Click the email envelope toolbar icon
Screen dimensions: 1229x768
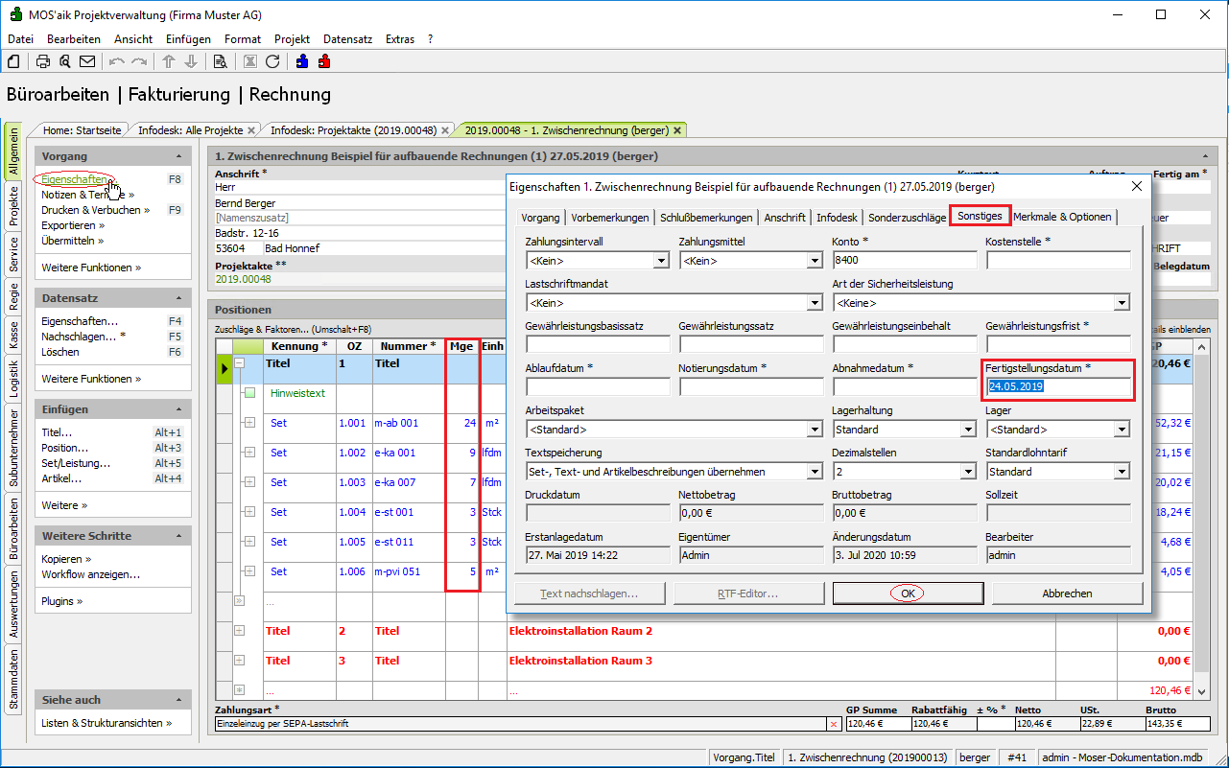click(x=87, y=61)
